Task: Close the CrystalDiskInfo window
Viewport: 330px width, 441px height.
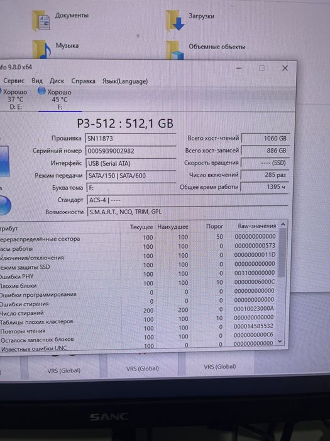Action: point(285,68)
